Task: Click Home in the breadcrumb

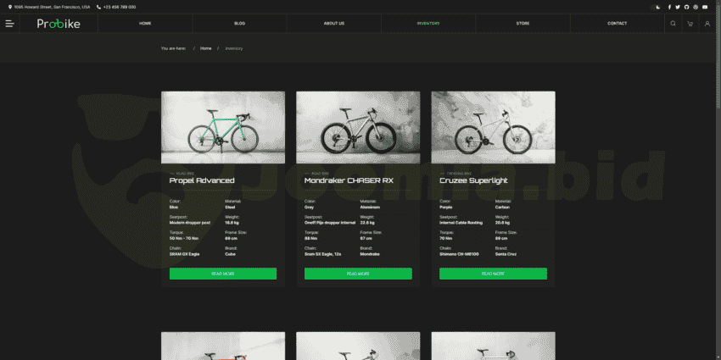Action: point(206,48)
